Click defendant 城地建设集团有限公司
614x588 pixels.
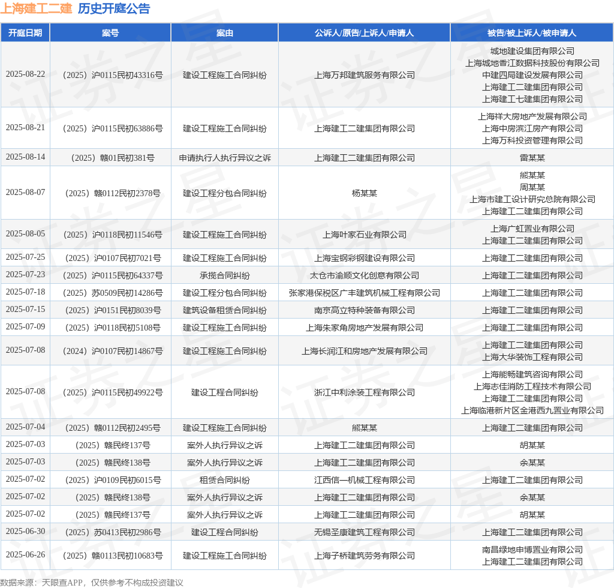point(532,51)
